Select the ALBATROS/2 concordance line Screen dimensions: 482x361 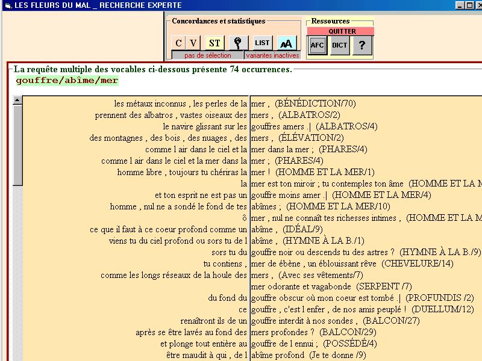296,115
